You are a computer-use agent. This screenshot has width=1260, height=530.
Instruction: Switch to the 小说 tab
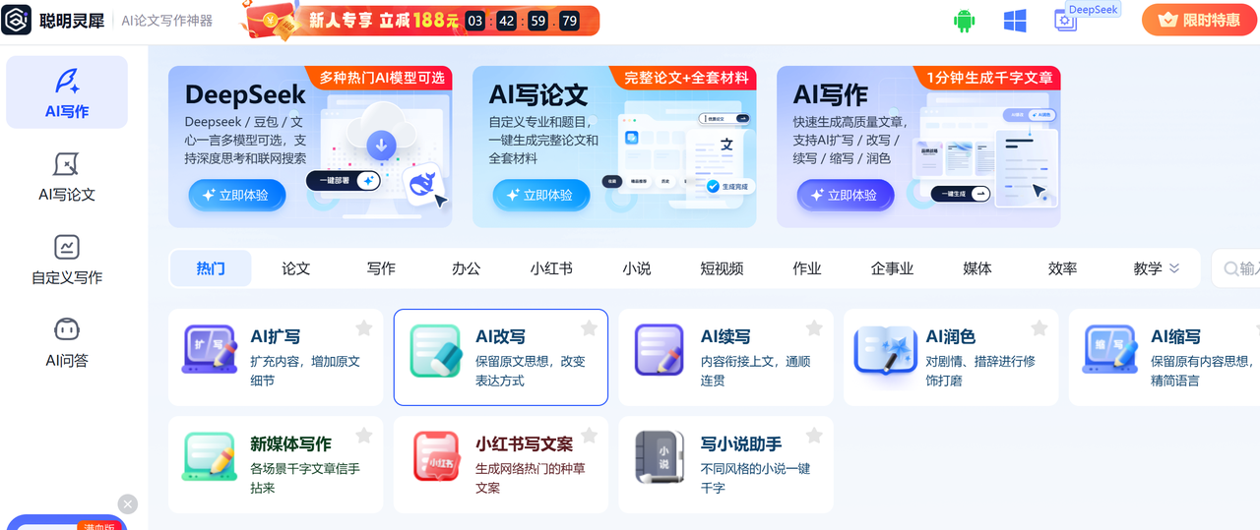tap(637, 268)
